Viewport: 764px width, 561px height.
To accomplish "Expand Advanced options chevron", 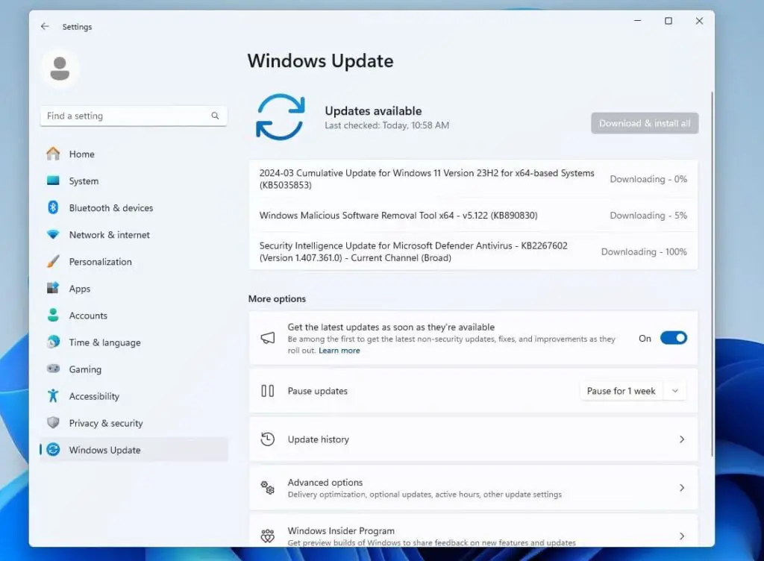I will tap(681, 488).
